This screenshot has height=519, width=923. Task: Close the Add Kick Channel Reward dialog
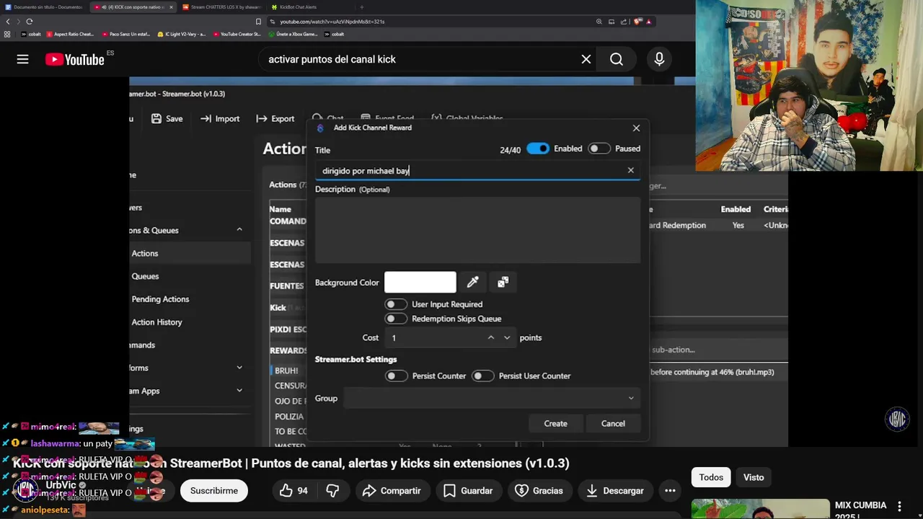pos(636,128)
